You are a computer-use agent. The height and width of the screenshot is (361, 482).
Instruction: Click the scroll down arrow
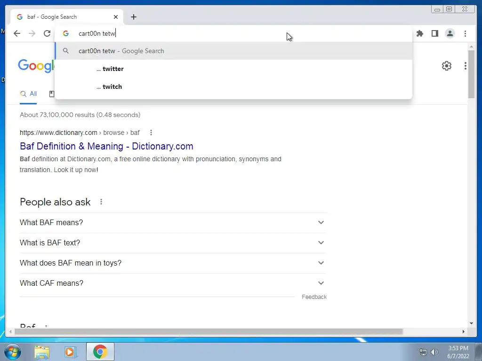coord(471,323)
